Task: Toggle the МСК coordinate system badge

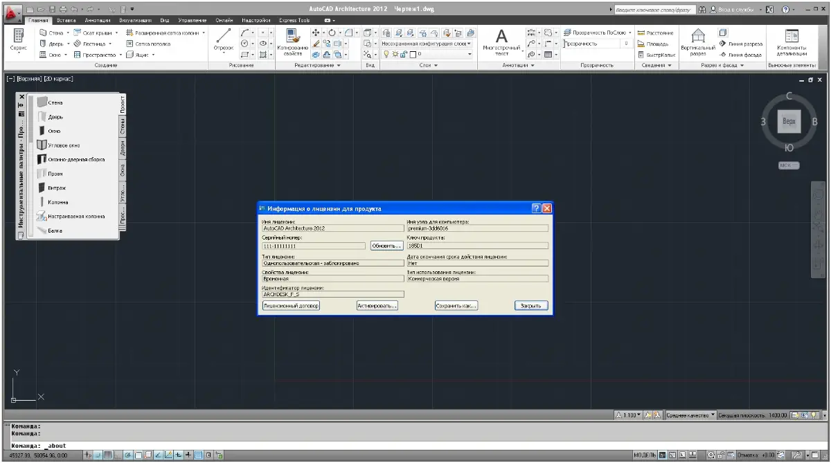Action: pos(789,165)
